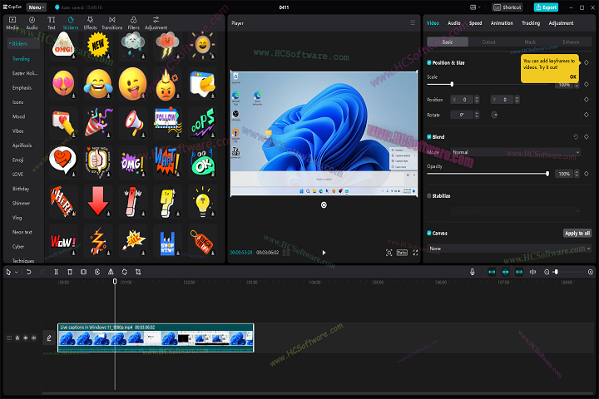The height and width of the screenshot is (399, 599).
Task: Select the Emoji sticker category
Action: pyautogui.click(x=17, y=159)
